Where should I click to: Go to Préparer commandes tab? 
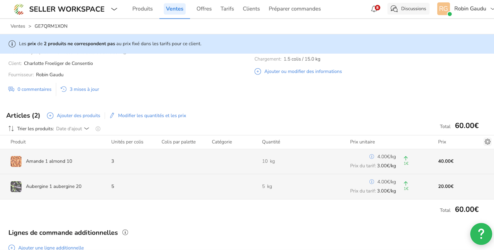click(x=294, y=9)
